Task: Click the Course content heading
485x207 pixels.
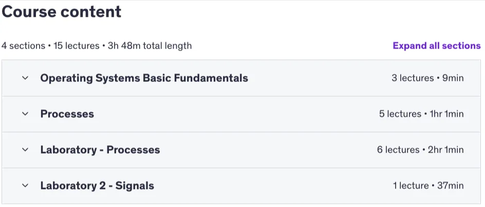Action: point(62,12)
